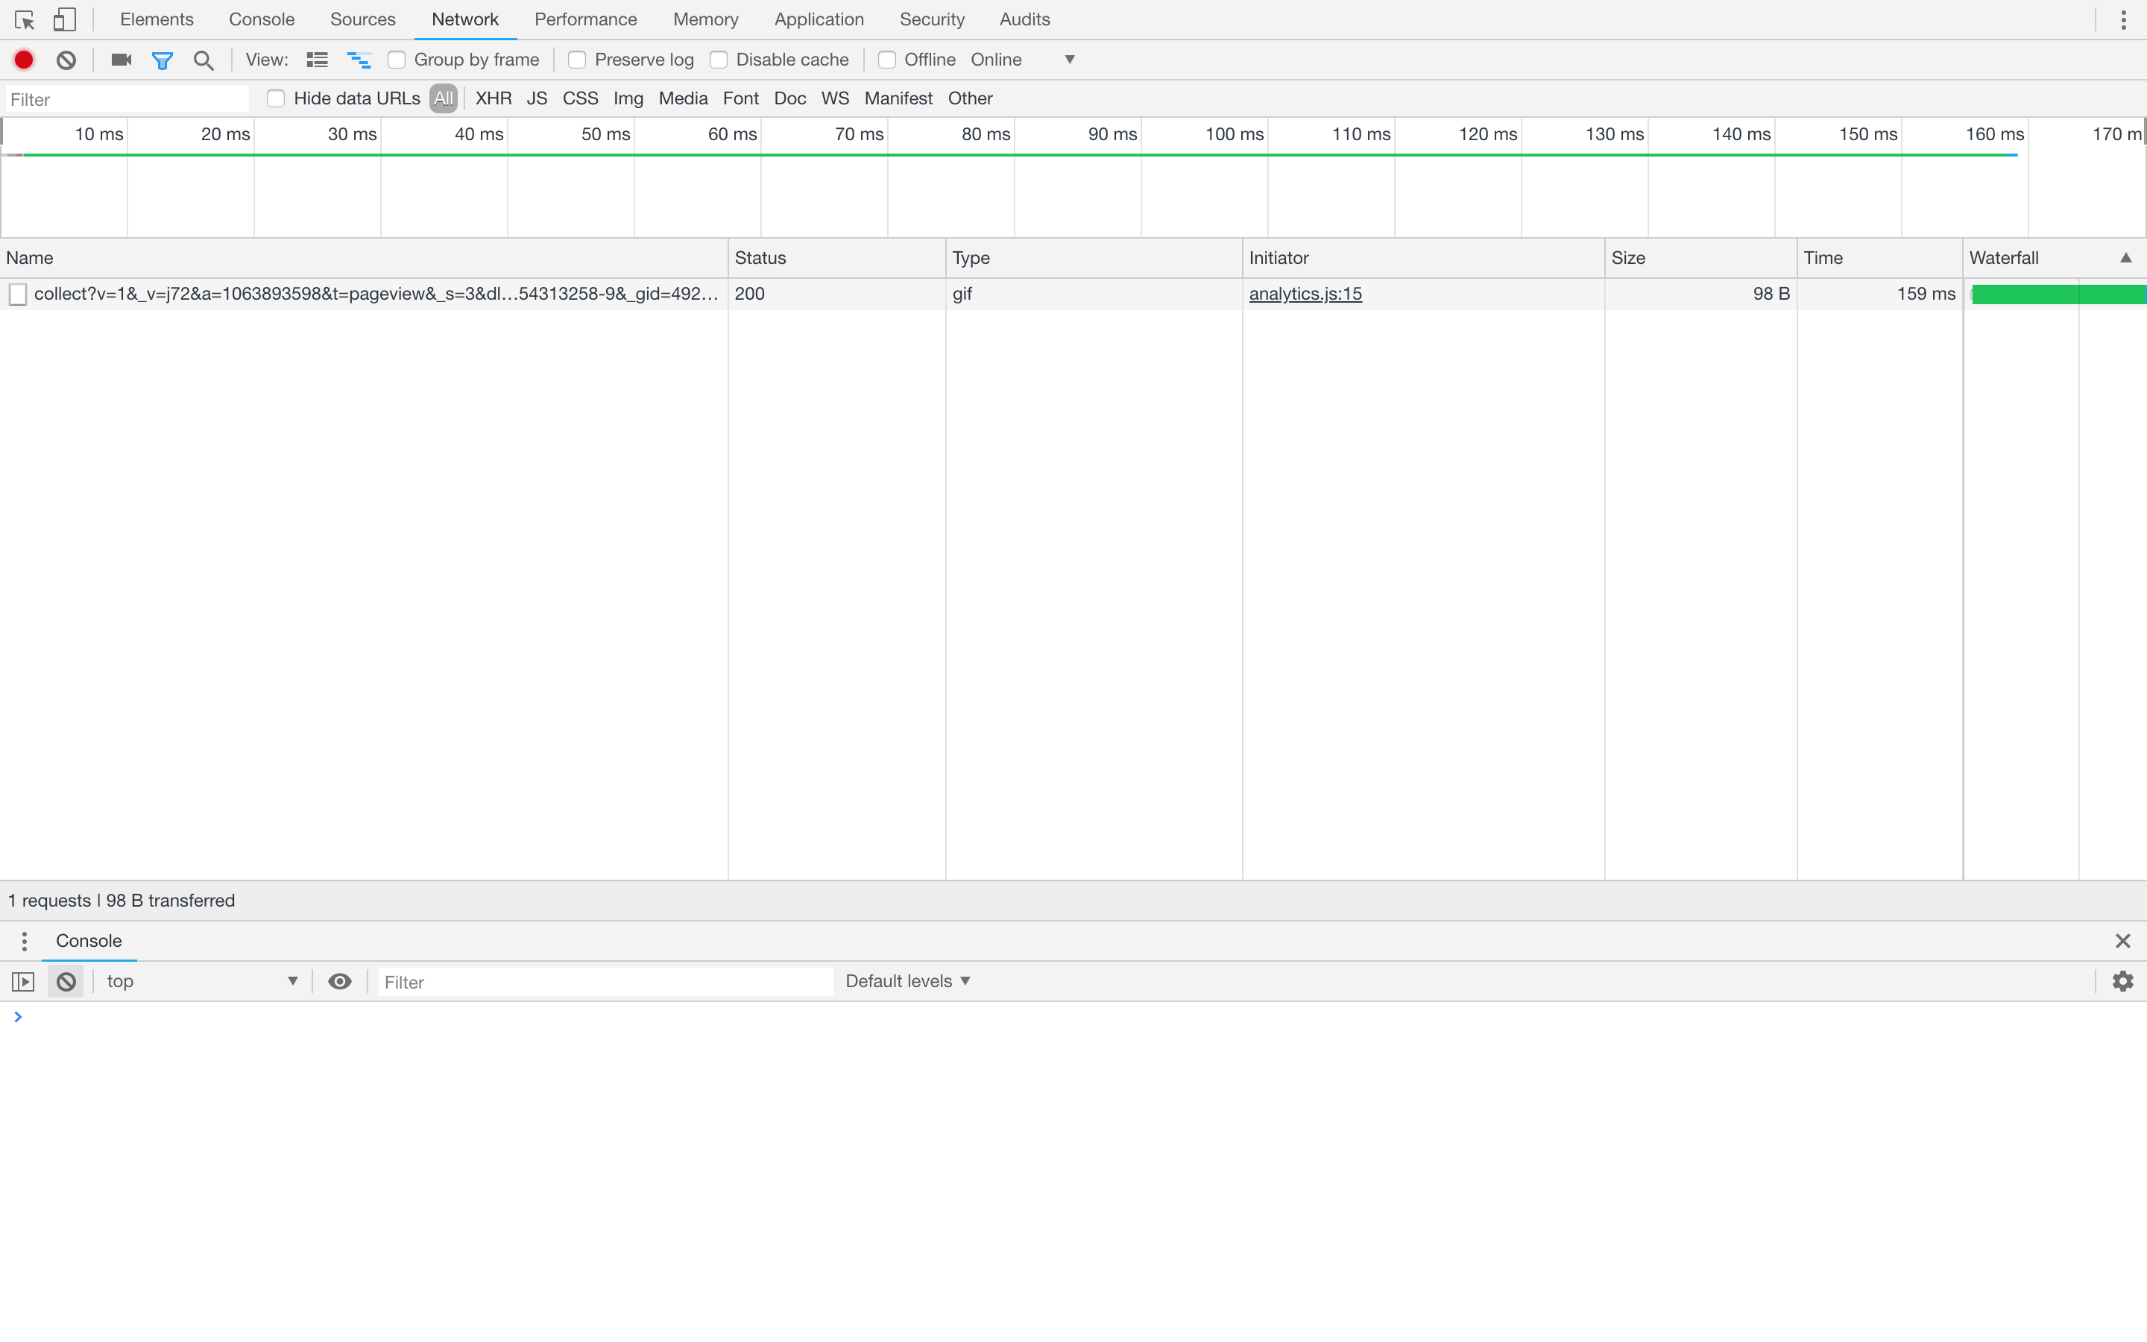Tick the Offline checkbox
The height and width of the screenshot is (1342, 2147).
point(886,60)
